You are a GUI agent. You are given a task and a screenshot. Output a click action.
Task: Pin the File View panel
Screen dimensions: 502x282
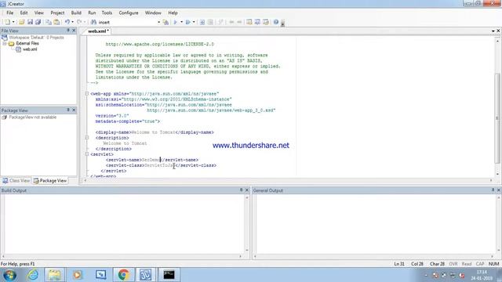coord(68,31)
